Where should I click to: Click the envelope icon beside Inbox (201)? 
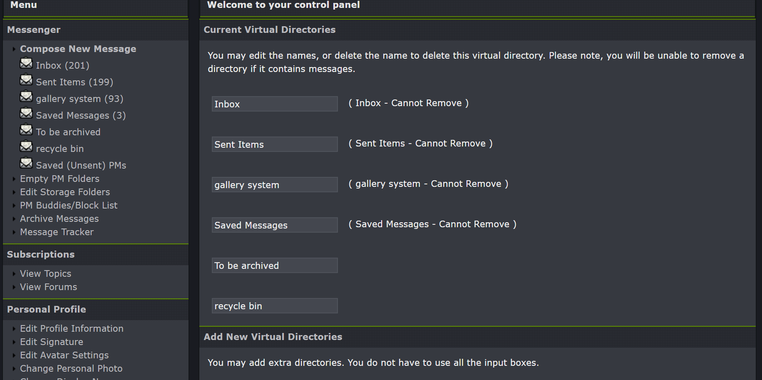coord(26,63)
